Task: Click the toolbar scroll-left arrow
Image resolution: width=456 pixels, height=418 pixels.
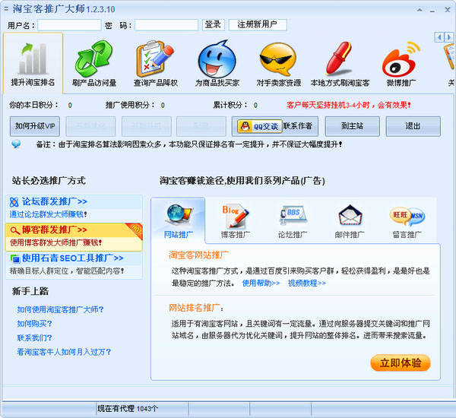Action: pyautogui.click(x=439, y=37)
